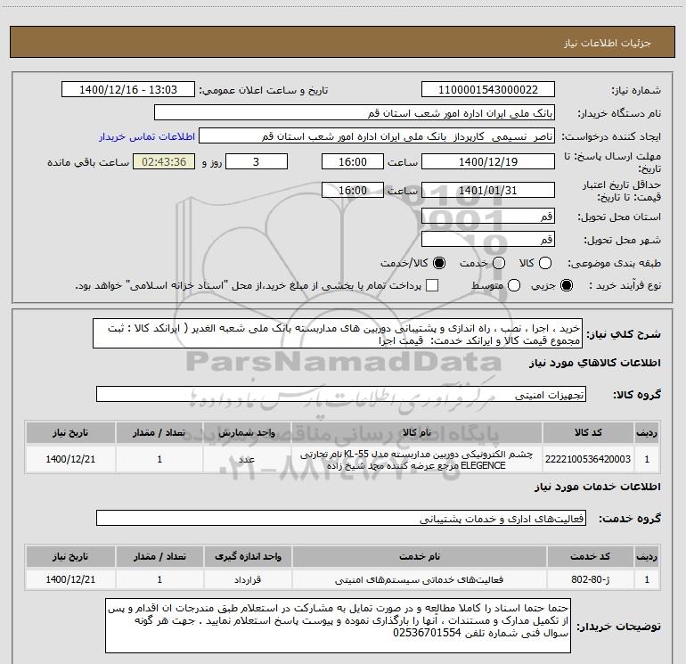Click the کد کالا column header
This screenshot has height=664, width=686.
click(588, 432)
